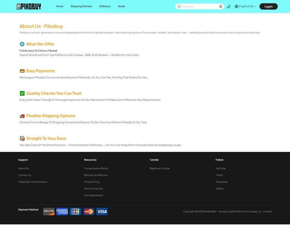Click the search magnifier icon

pos(179,7)
